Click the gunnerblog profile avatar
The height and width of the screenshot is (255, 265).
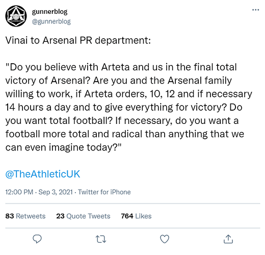coord(16,16)
